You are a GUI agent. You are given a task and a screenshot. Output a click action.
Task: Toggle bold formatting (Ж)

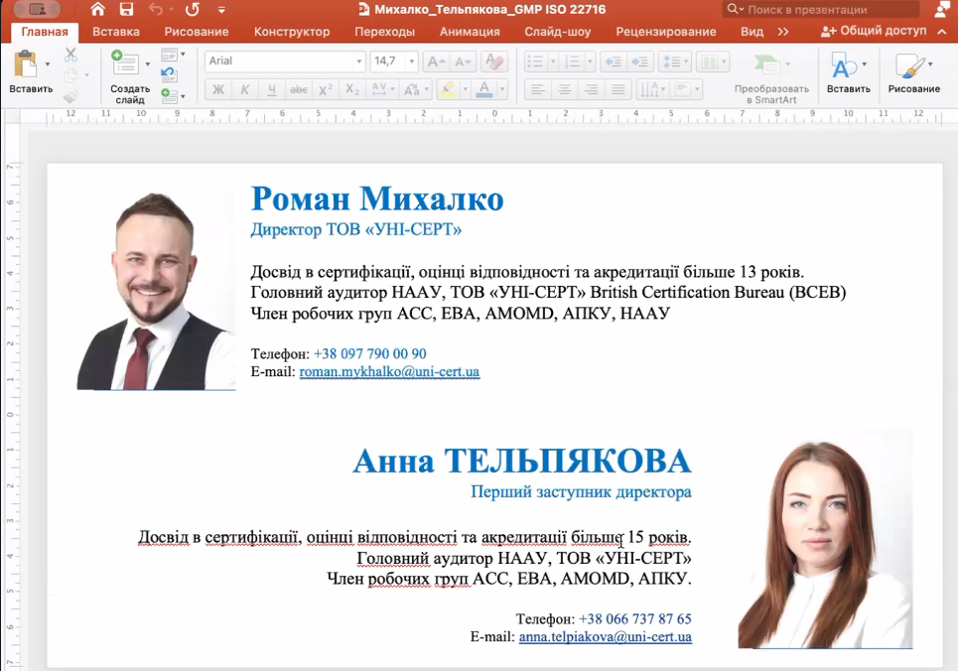tap(218, 90)
